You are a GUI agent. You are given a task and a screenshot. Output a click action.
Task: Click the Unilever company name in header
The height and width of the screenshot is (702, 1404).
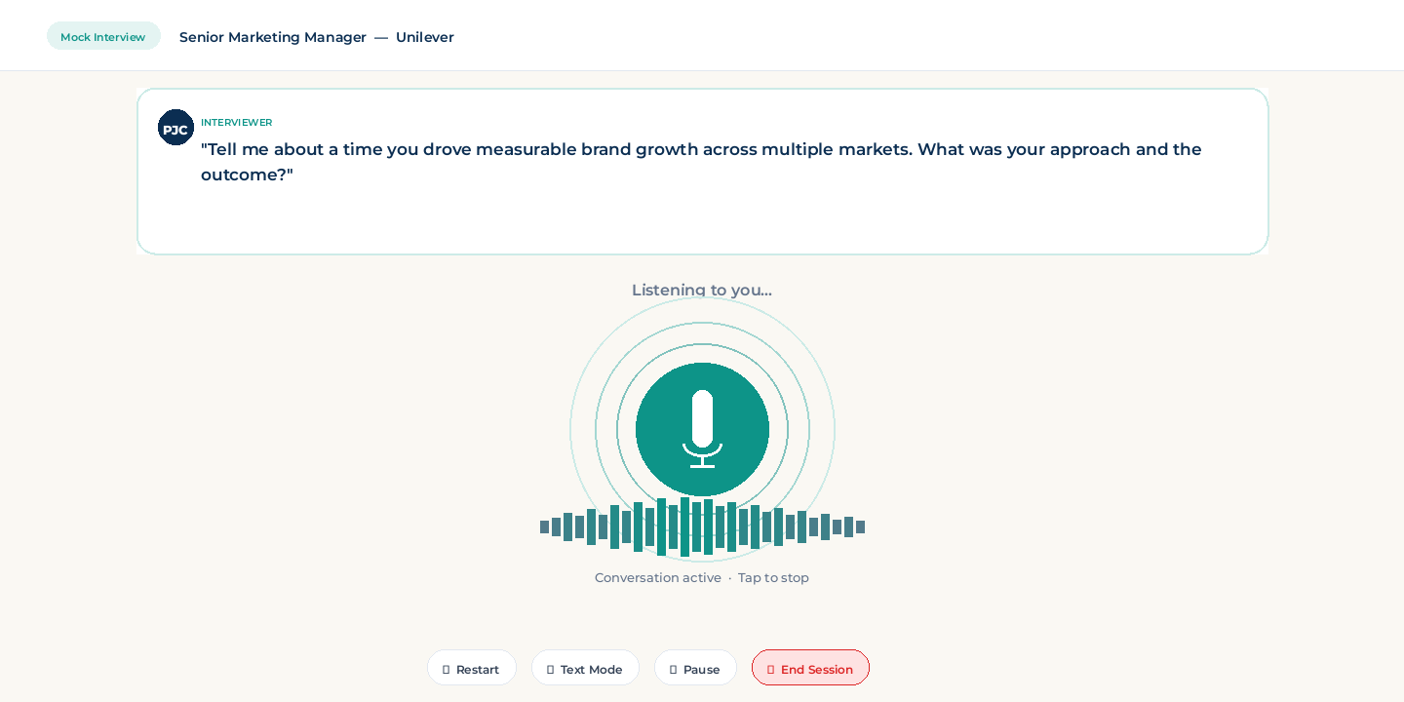pyautogui.click(x=424, y=37)
